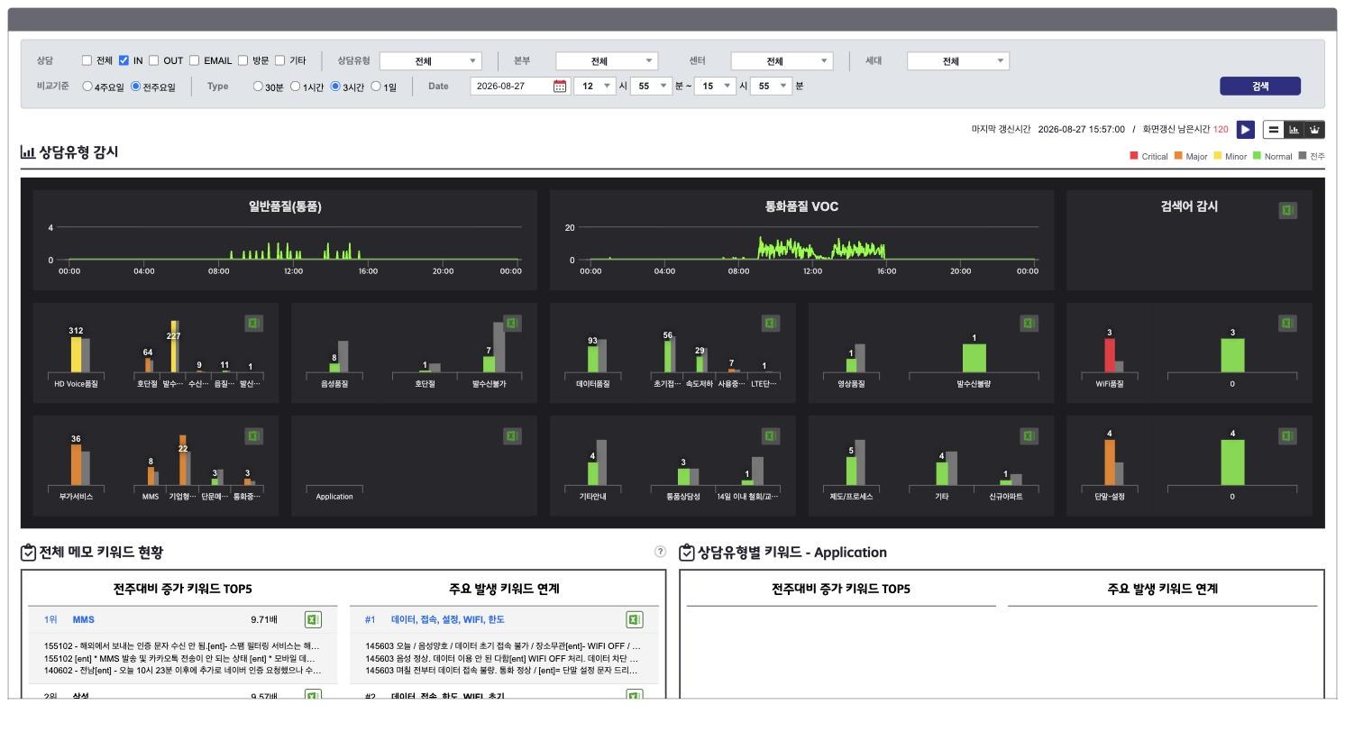1345x732 pixels.
Task: Check the EMAIL checkbox
Action: [x=195, y=60]
